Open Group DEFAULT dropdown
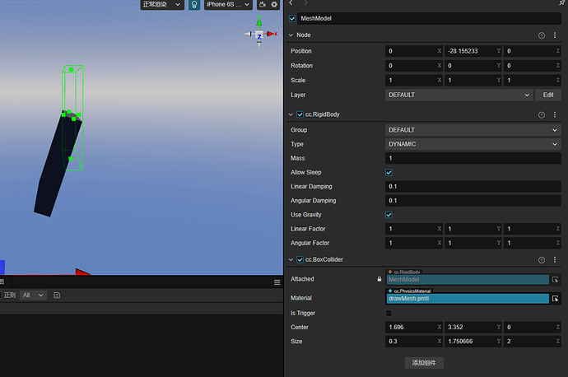This screenshot has width=568, height=377. coord(473,130)
